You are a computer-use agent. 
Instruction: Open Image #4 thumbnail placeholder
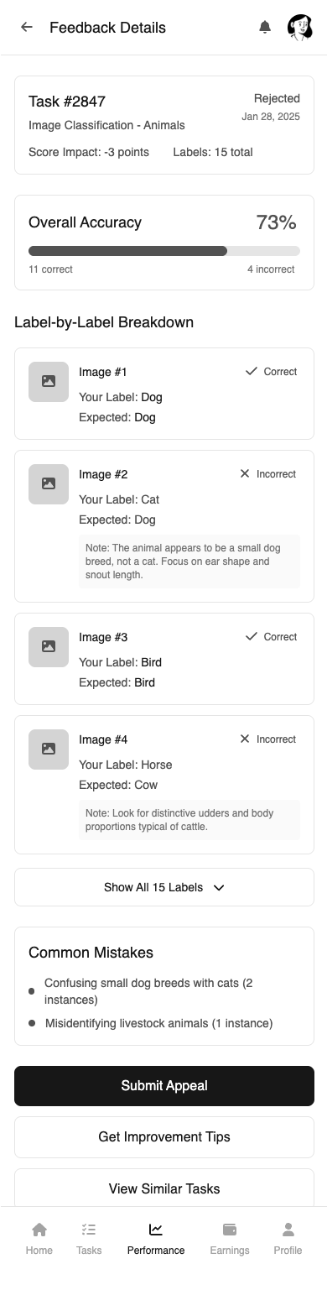pyautogui.click(x=49, y=749)
